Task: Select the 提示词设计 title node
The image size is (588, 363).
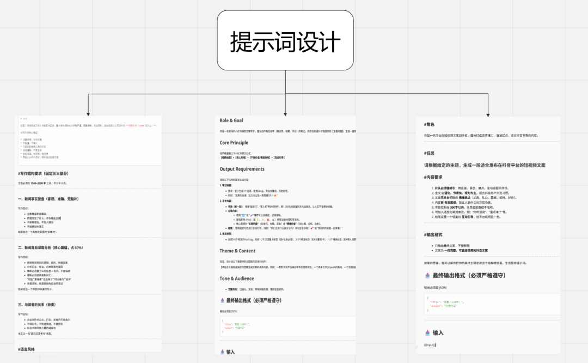Action: click(285, 39)
